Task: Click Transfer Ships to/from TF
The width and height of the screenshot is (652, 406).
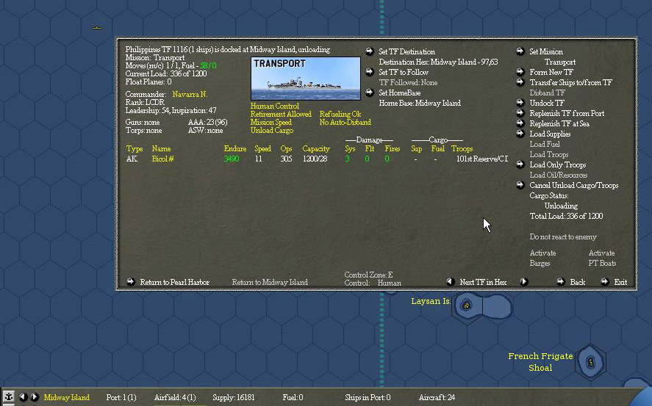Action: 570,83
